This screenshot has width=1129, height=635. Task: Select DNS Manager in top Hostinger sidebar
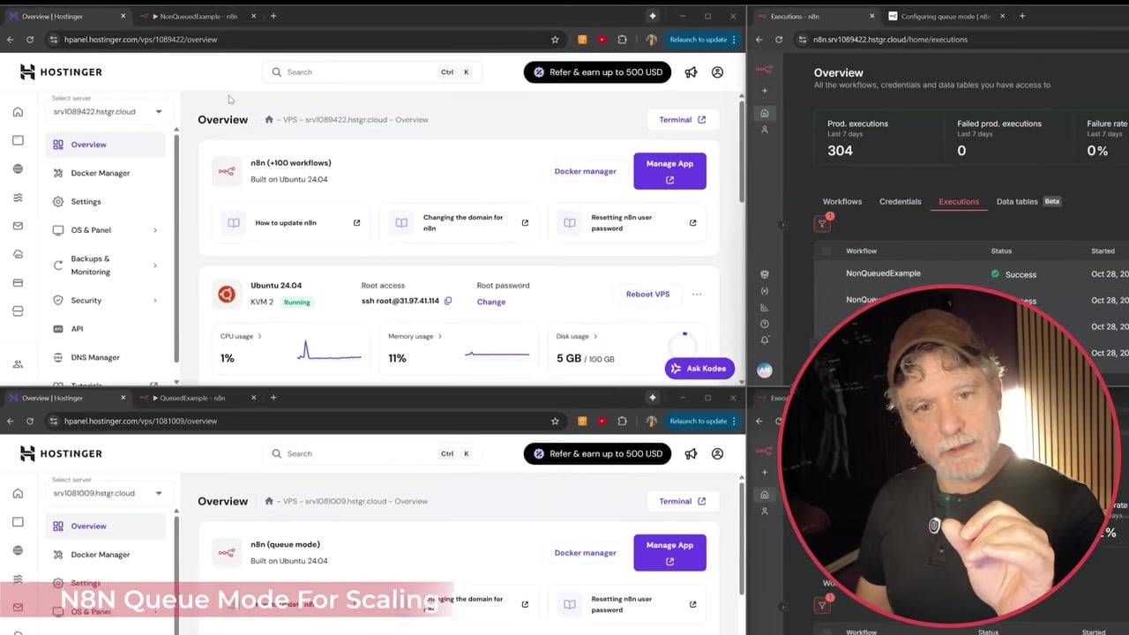tap(106, 357)
